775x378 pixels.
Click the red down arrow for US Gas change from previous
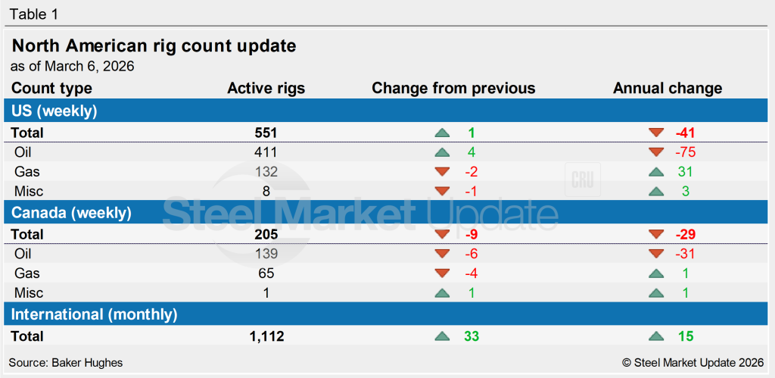pyautogui.click(x=442, y=172)
